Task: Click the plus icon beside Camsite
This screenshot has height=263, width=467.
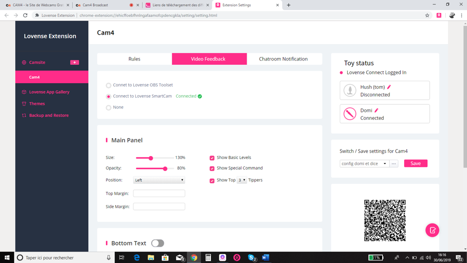Action: 74,62
